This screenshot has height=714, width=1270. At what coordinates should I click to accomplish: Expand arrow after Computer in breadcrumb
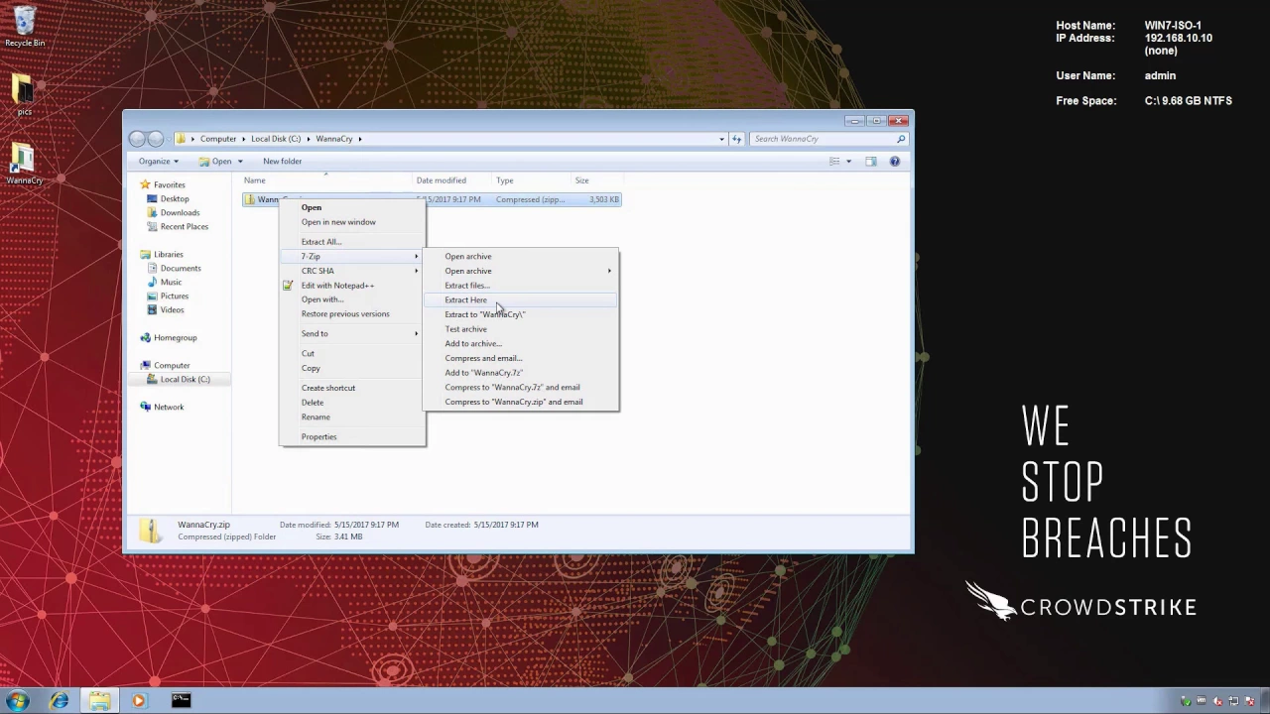pos(243,139)
